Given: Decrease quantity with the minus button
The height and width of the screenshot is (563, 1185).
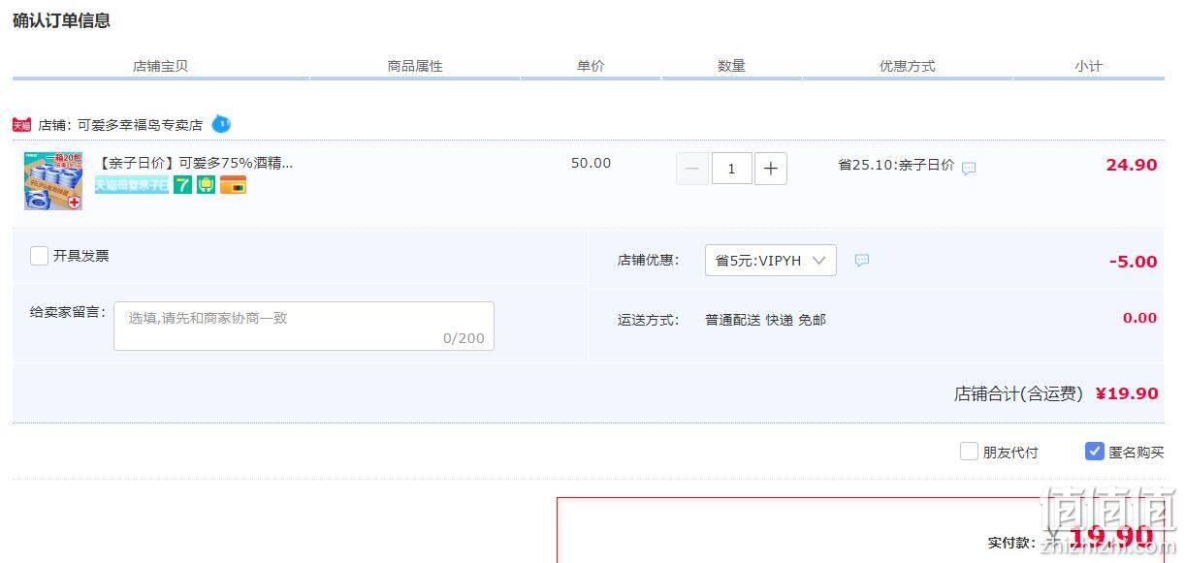Looking at the screenshot, I should (692, 169).
